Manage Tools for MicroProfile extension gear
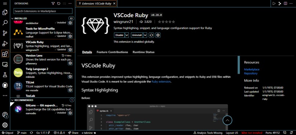Screen dimensions: 296x135 pos(70,36)
